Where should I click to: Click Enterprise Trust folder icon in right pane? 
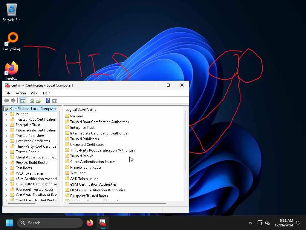point(67,127)
